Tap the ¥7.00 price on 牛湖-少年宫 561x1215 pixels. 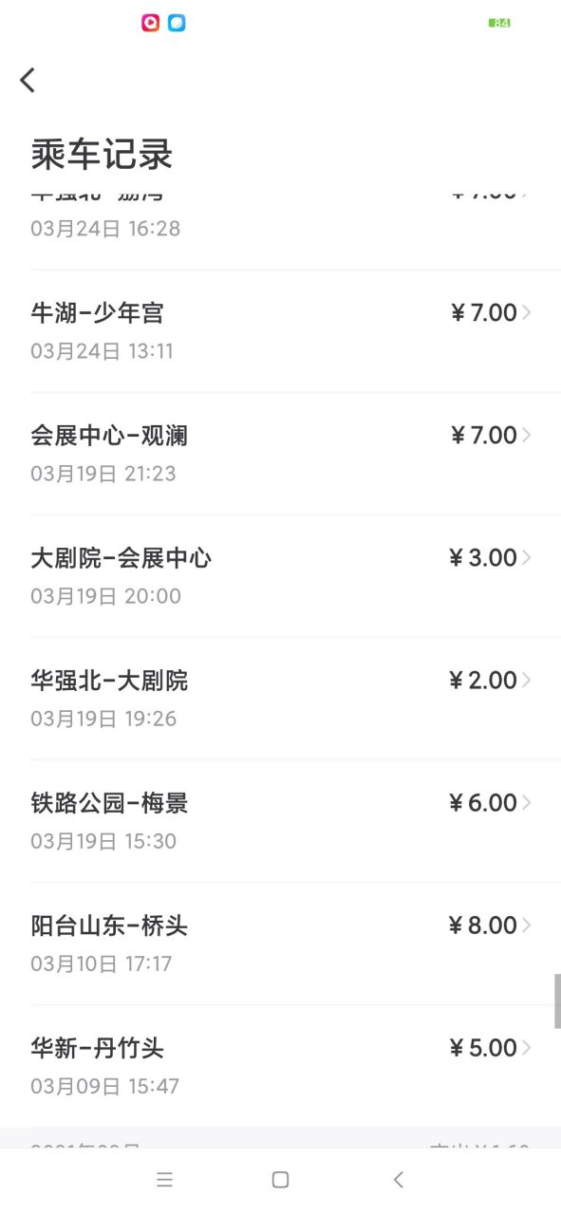487,312
